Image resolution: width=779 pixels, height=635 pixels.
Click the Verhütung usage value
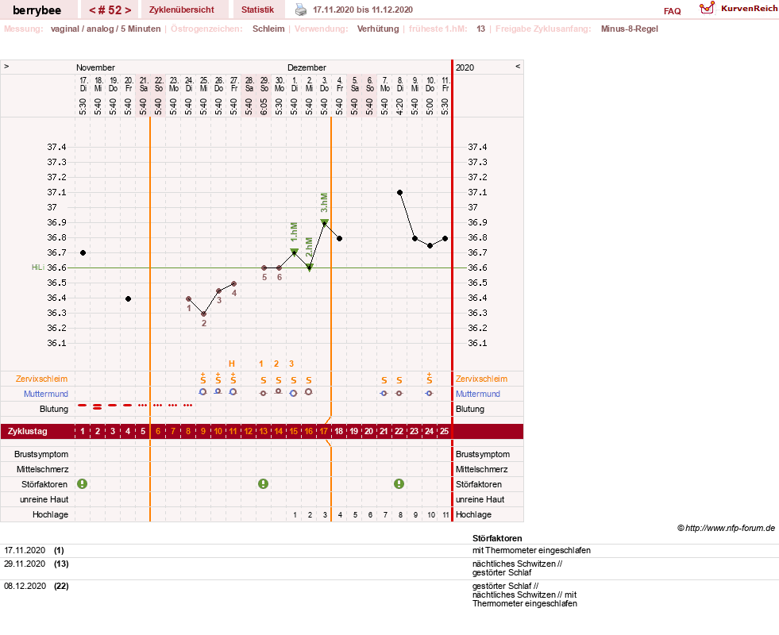(x=378, y=29)
